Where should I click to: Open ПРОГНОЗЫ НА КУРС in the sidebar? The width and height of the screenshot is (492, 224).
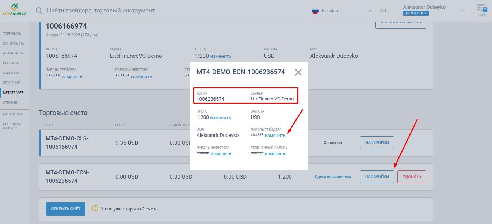tap(12, 126)
